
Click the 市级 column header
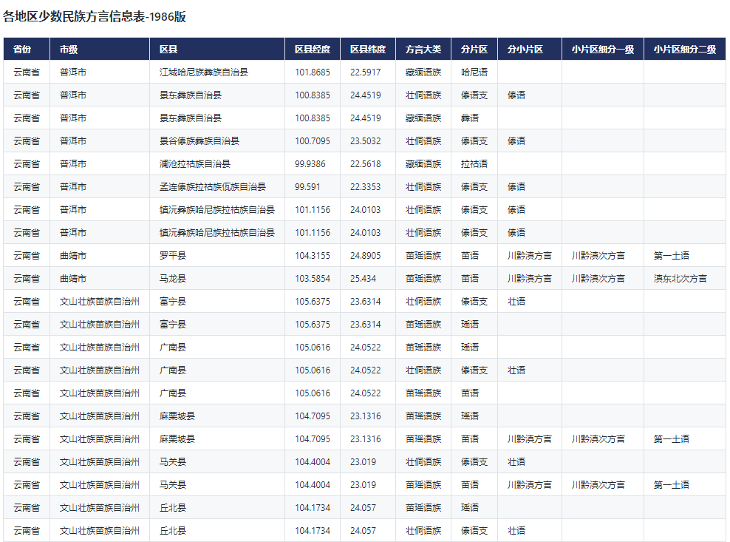tap(100, 49)
